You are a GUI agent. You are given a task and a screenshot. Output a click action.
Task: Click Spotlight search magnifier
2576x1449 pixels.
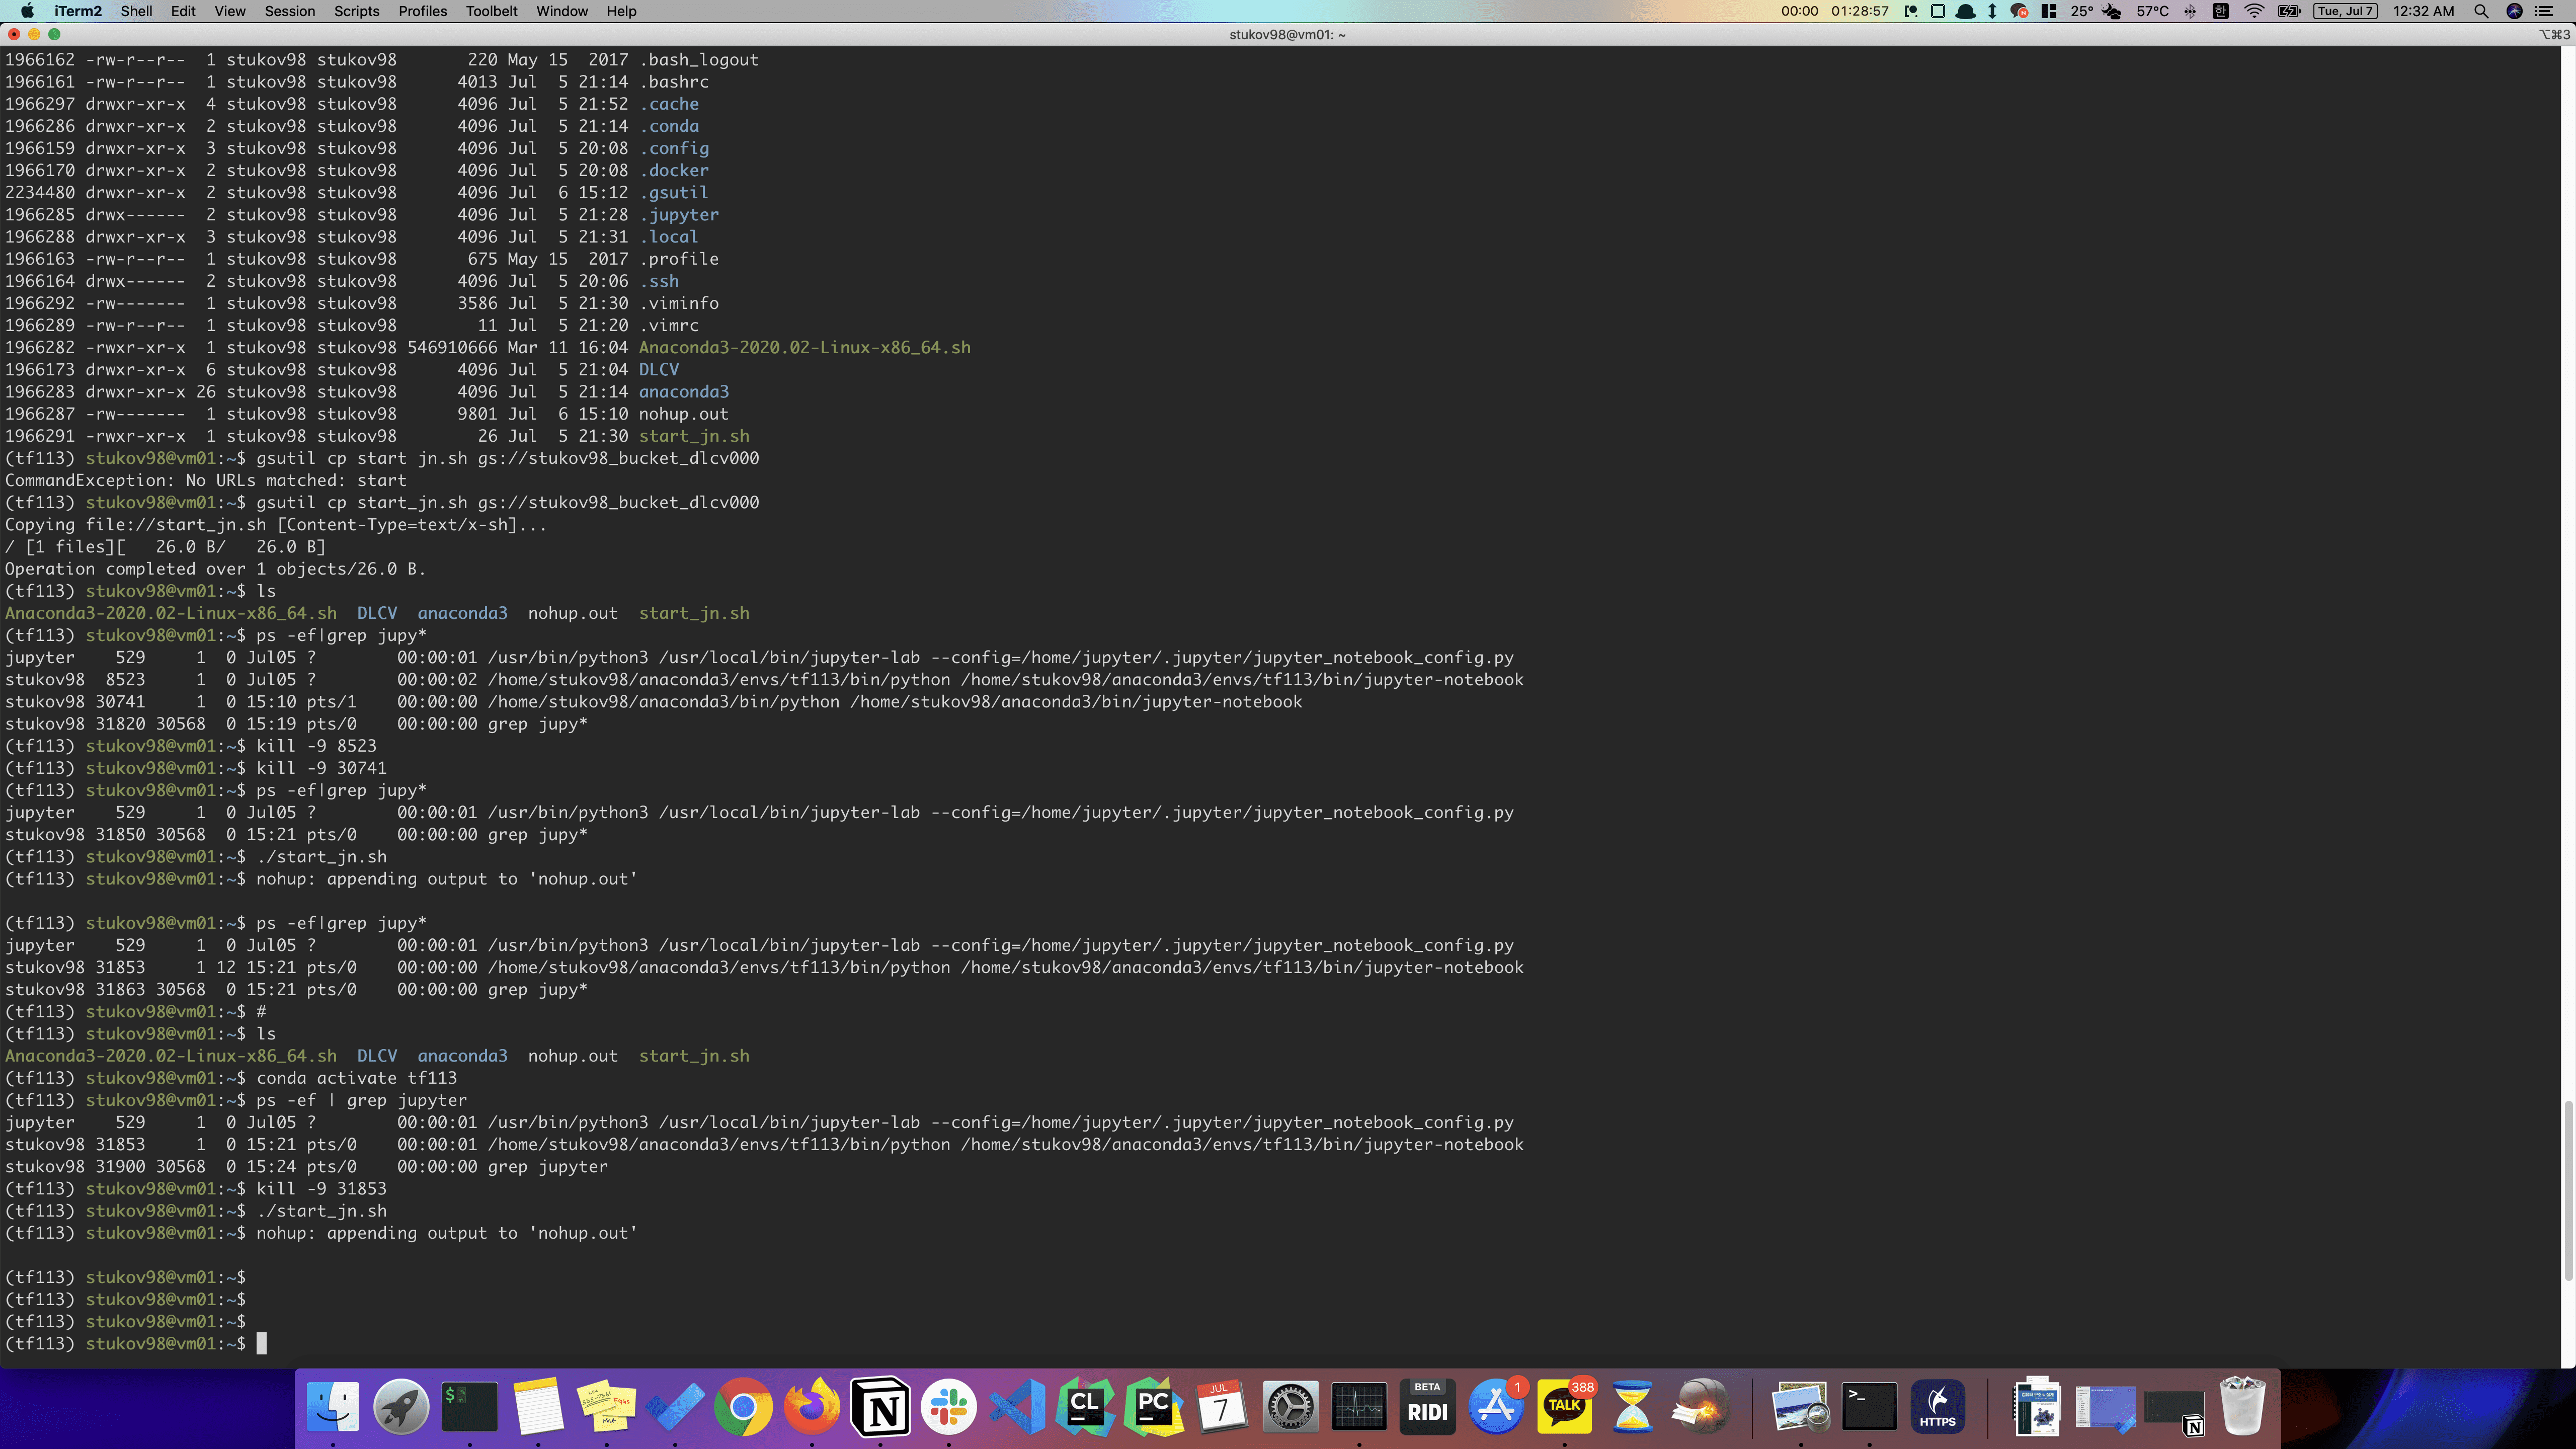click(x=2481, y=11)
